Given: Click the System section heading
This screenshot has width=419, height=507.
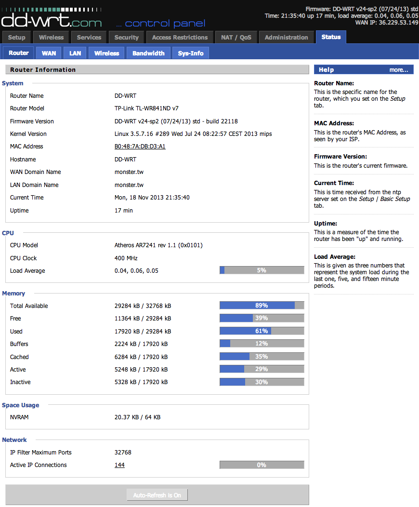Looking at the screenshot, I should tap(13, 83).
